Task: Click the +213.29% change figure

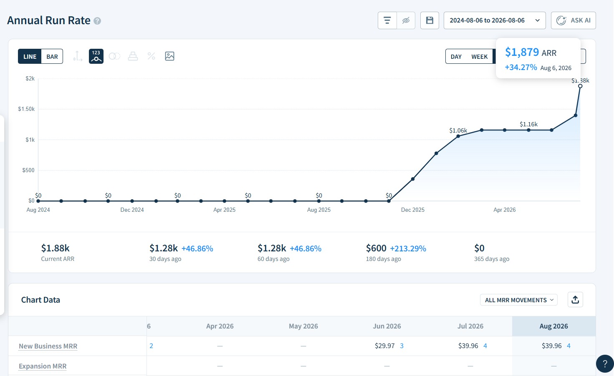Action: pyautogui.click(x=408, y=249)
